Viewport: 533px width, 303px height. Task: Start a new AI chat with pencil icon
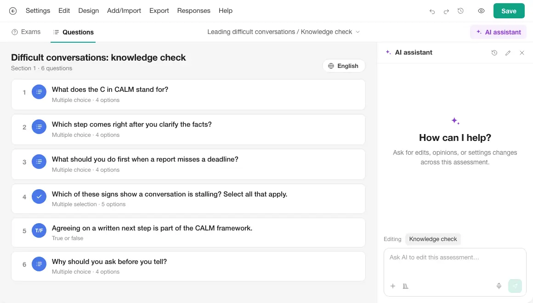point(508,53)
